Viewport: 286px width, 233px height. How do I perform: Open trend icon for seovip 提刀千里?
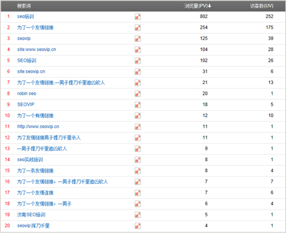[138, 226]
